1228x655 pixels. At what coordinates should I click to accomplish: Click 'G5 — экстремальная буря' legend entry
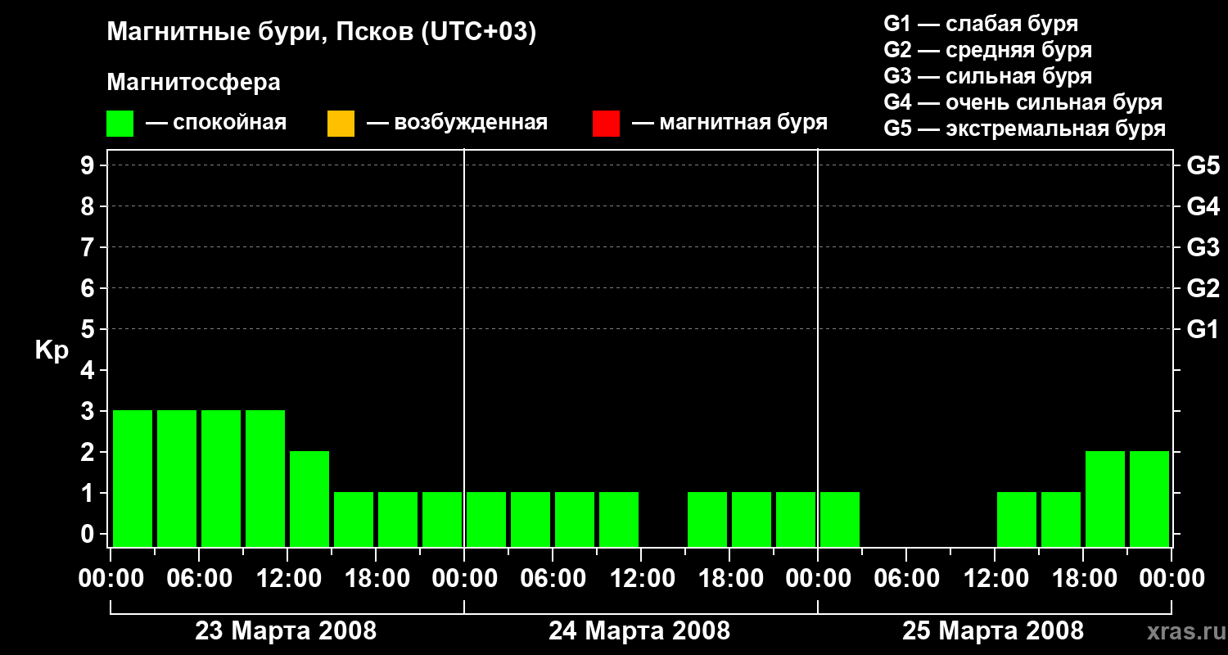pos(1024,129)
